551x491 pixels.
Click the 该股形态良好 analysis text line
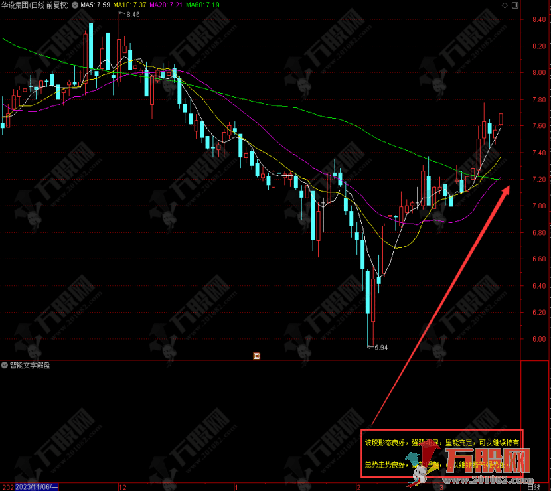coord(442,441)
